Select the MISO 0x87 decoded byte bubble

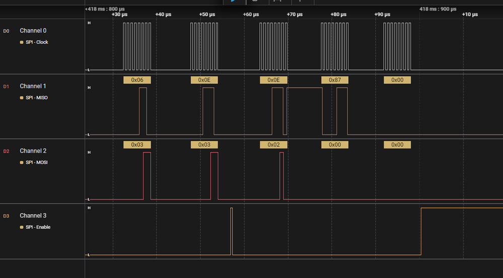coord(335,80)
